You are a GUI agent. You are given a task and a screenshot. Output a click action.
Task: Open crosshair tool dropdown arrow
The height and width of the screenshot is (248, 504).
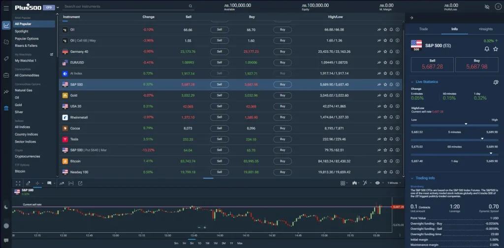(42, 183)
